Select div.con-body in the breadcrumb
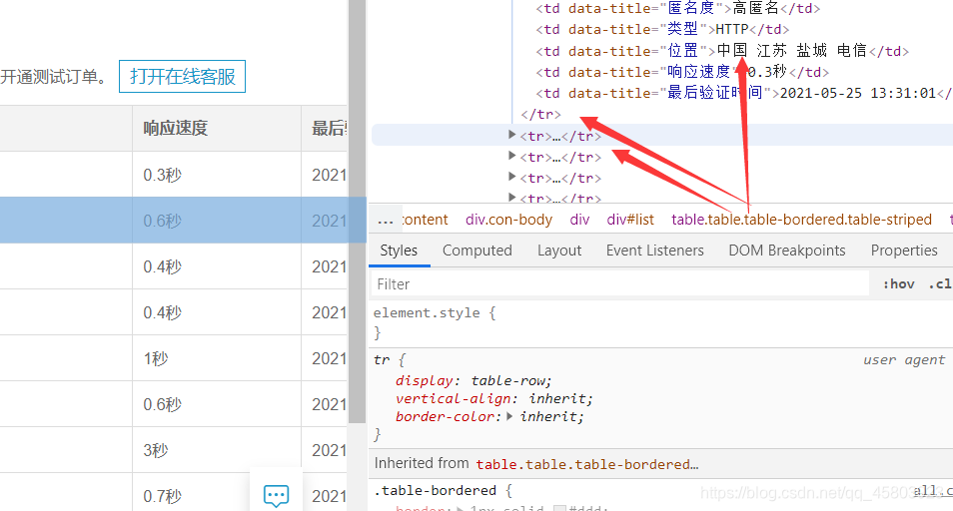Screen dimensions: 953x511 tap(508, 220)
